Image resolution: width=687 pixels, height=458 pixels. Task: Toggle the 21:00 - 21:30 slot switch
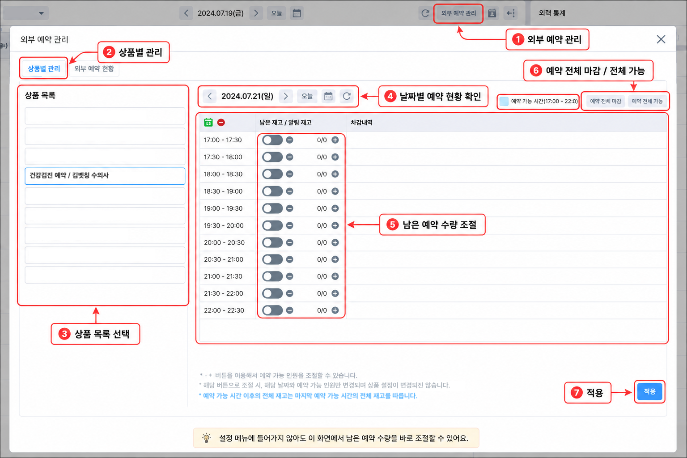[272, 276]
